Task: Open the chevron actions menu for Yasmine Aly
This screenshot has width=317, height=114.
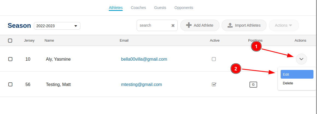Action: click(x=301, y=59)
